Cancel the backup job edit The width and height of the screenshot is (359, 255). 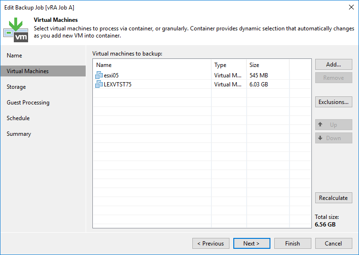click(x=333, y=244)
